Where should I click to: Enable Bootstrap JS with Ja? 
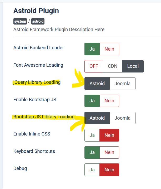tap(92, 101)
